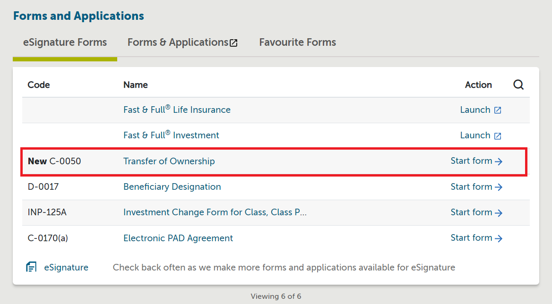Click arrow icon for Beneficiary Designation row
Screen dimensions: 552x304
499,187
